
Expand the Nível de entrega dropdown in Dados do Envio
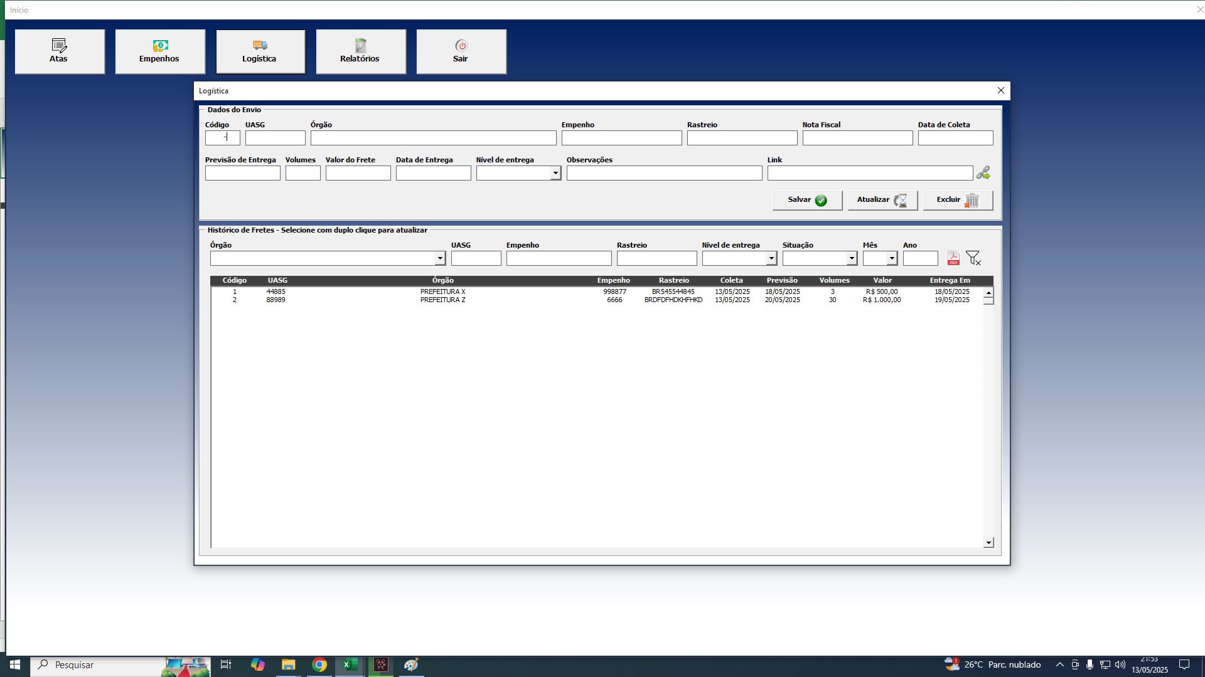555,173
